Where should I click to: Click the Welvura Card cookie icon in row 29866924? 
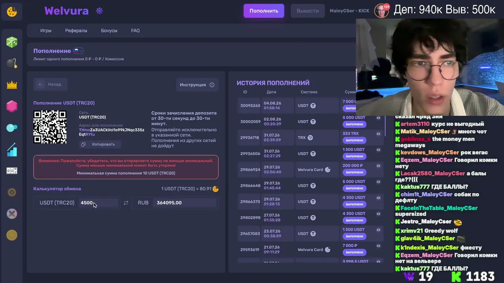coord(328,170)
